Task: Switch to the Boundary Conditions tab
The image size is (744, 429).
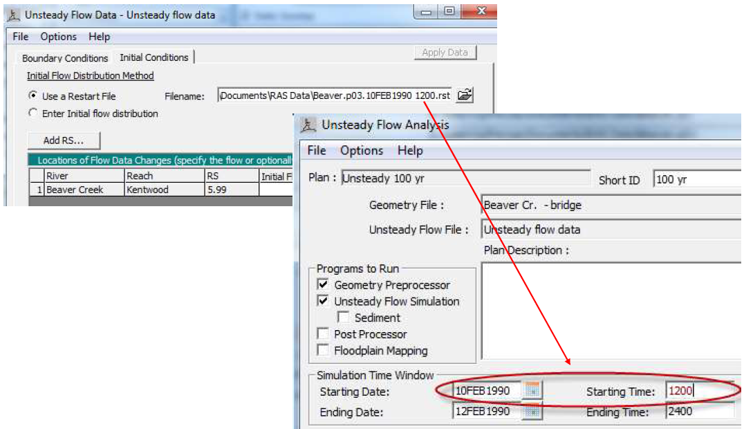Action: tap(65, 58)
